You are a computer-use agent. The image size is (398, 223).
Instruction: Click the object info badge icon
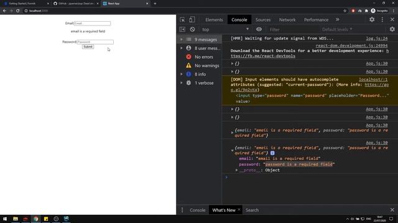pos(272,153)
